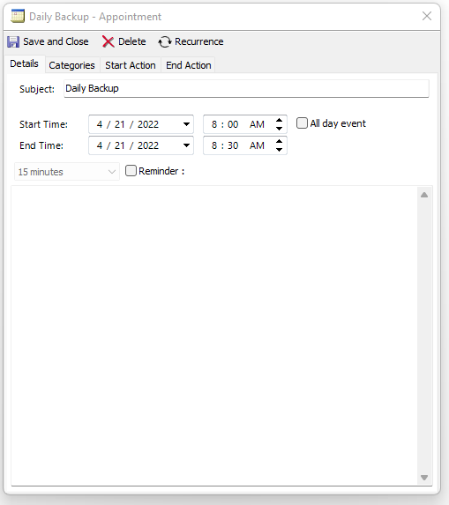The image size is (449, 505).
Task: Decrease start time with down arrow
Action: click(279, 129)
